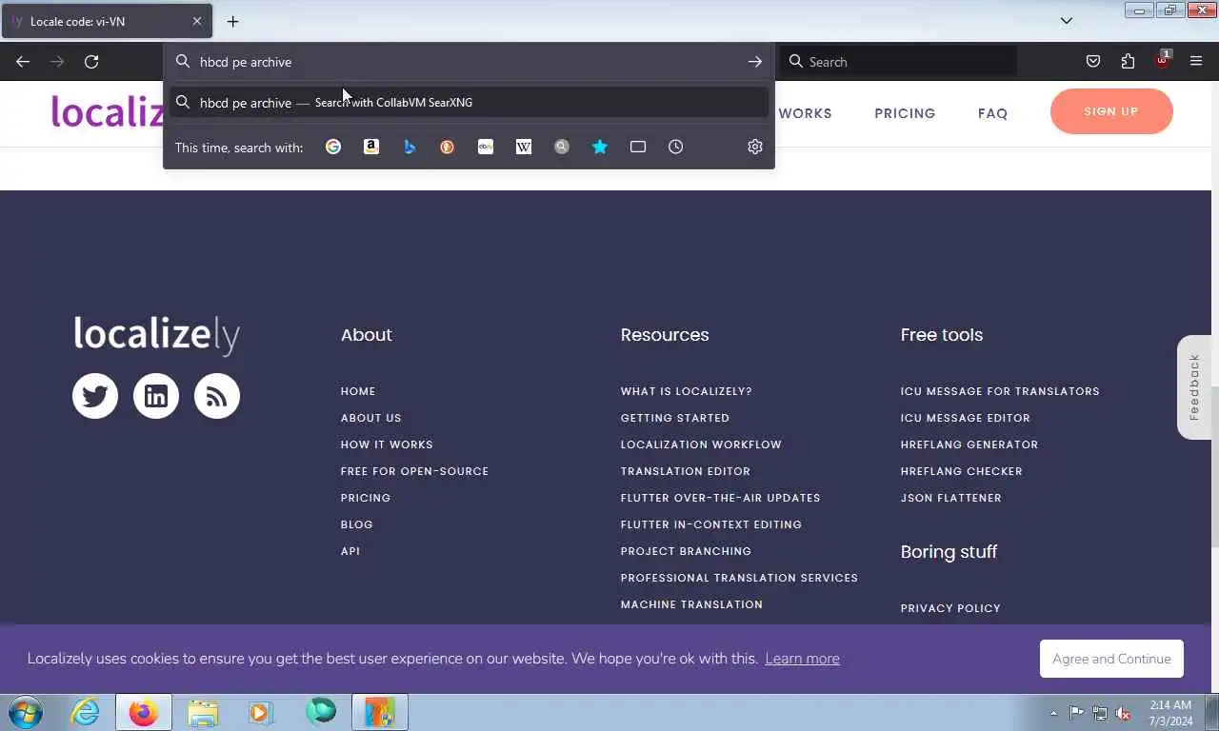The image size is (1219, 731).
Task: Search with eBay engine icon
Action: point(486,147)
